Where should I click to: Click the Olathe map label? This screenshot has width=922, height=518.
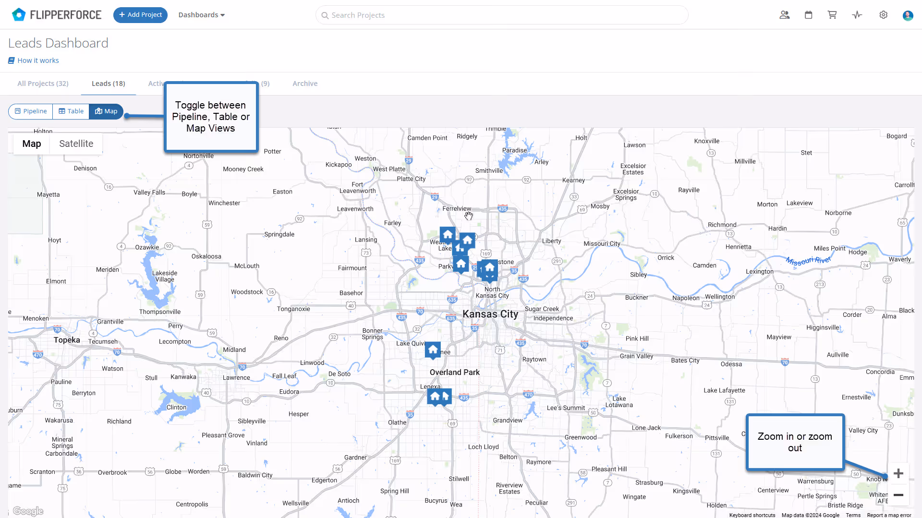(x=397, y=422)
